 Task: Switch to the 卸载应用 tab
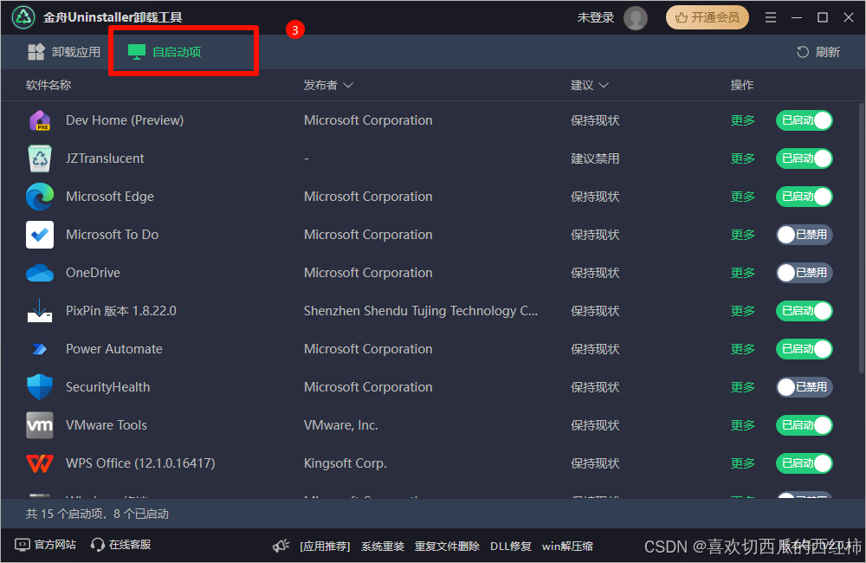coord(64,52)
